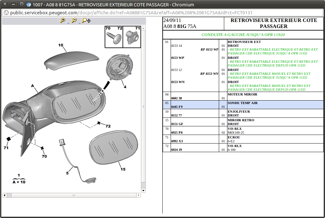Select the round mirror motor part in diagram

point(119,67)
